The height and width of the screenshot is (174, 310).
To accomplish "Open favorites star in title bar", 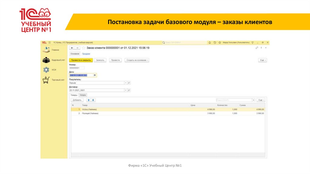I will (x=220, y=42).
